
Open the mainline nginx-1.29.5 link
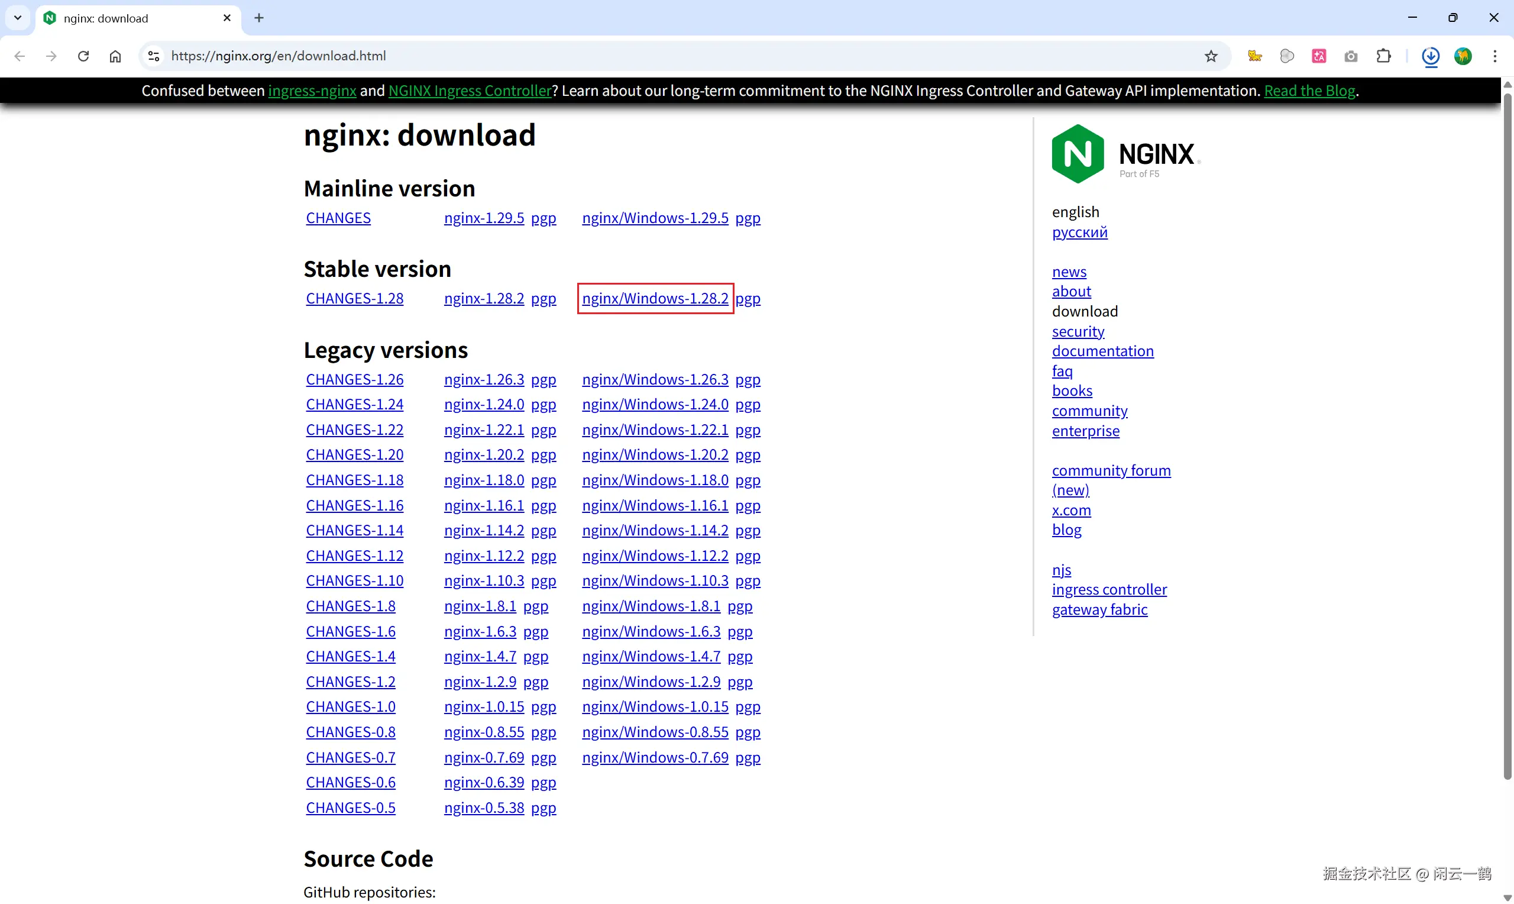(483, 218)
